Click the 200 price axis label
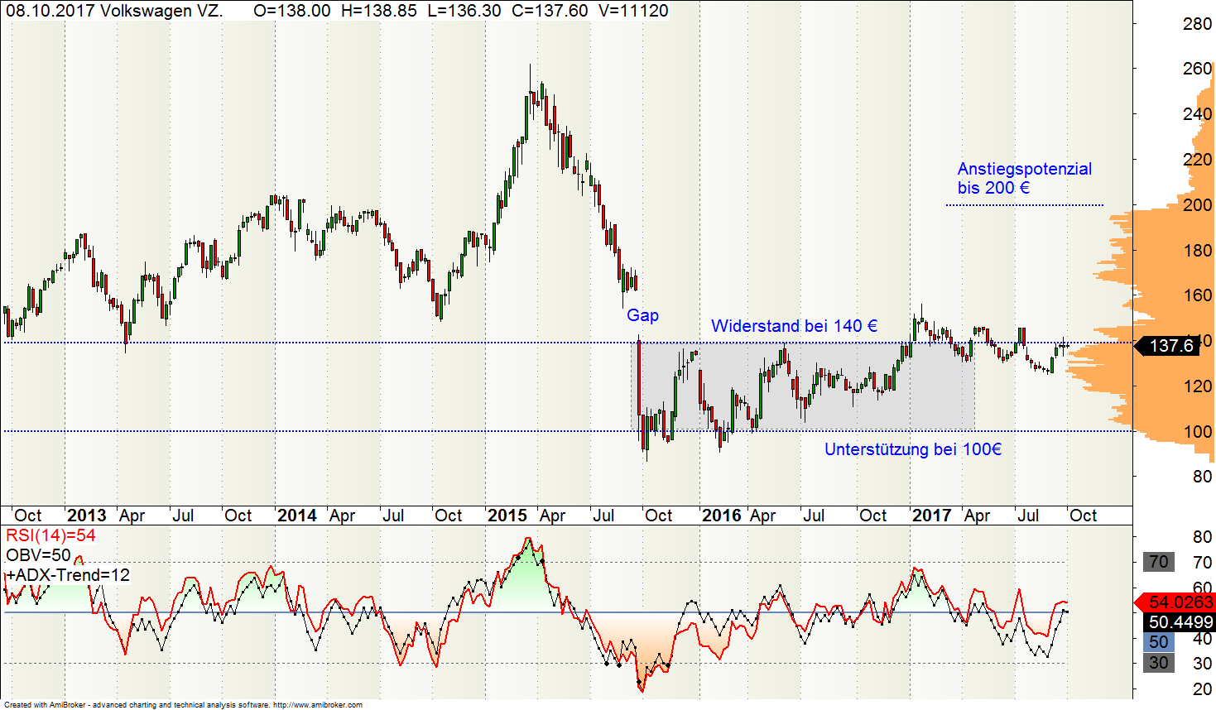This screenshot has width=1216, height=710. click(x=1197, y=205)
